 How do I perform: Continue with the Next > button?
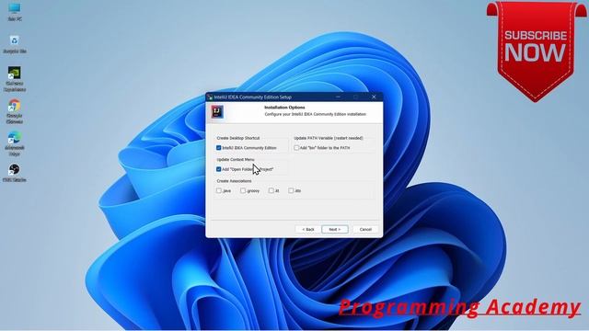click(x=335, y=229)
